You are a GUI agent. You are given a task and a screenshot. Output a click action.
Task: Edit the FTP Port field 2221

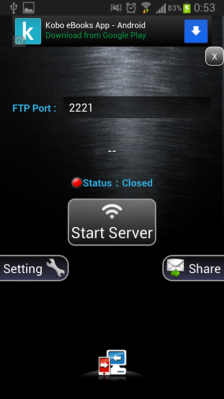click(x=137, y=108)
